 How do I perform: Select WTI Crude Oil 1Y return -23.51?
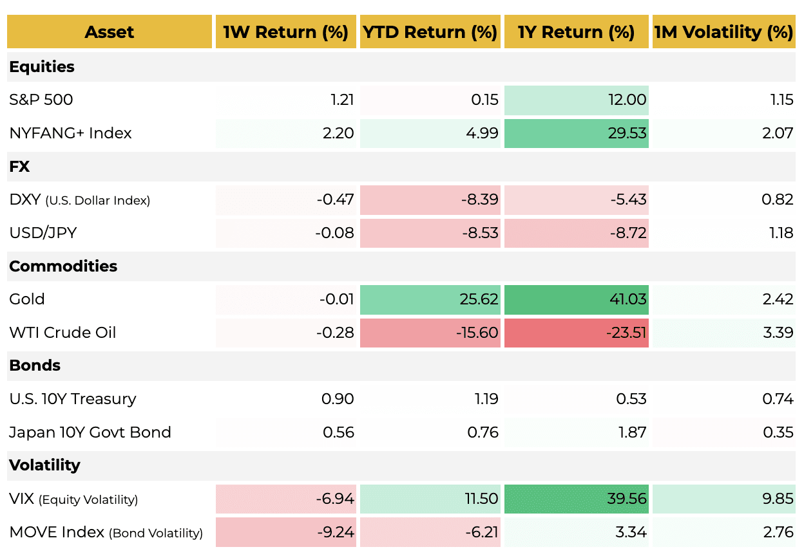pyautogui.click(x=577, y=333)
